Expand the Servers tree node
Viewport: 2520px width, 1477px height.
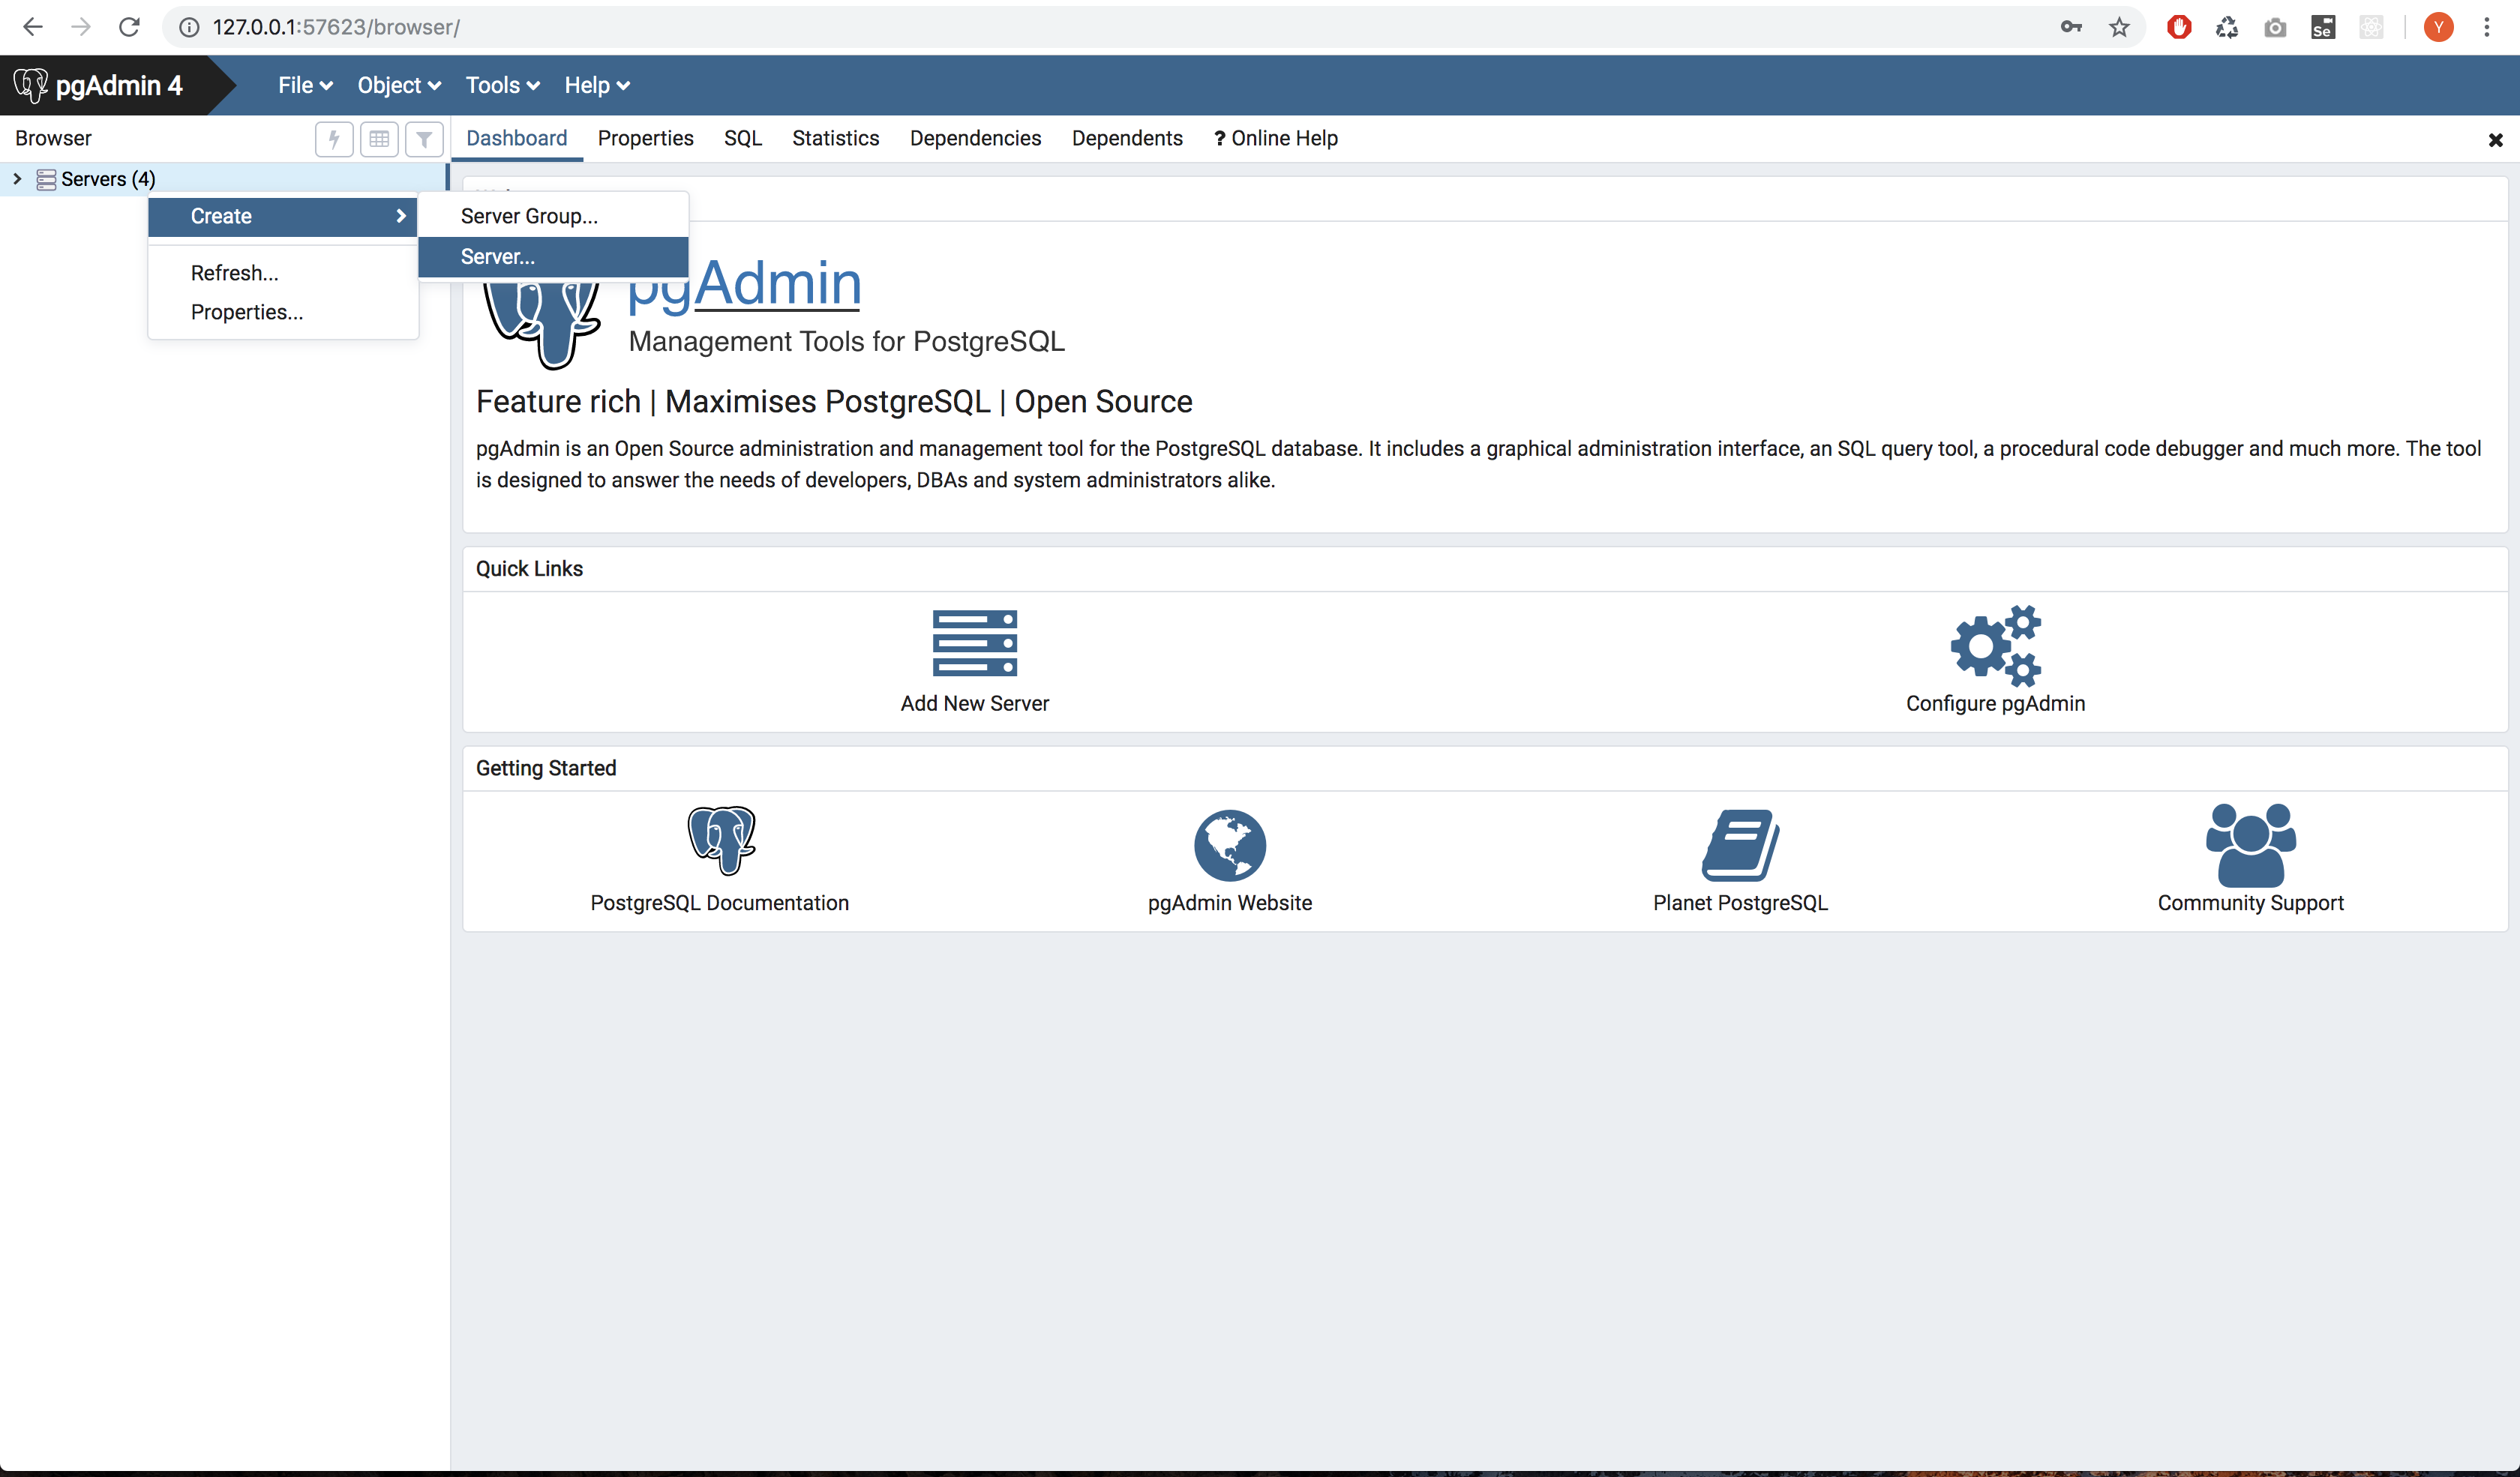click(x=16, y=179)
